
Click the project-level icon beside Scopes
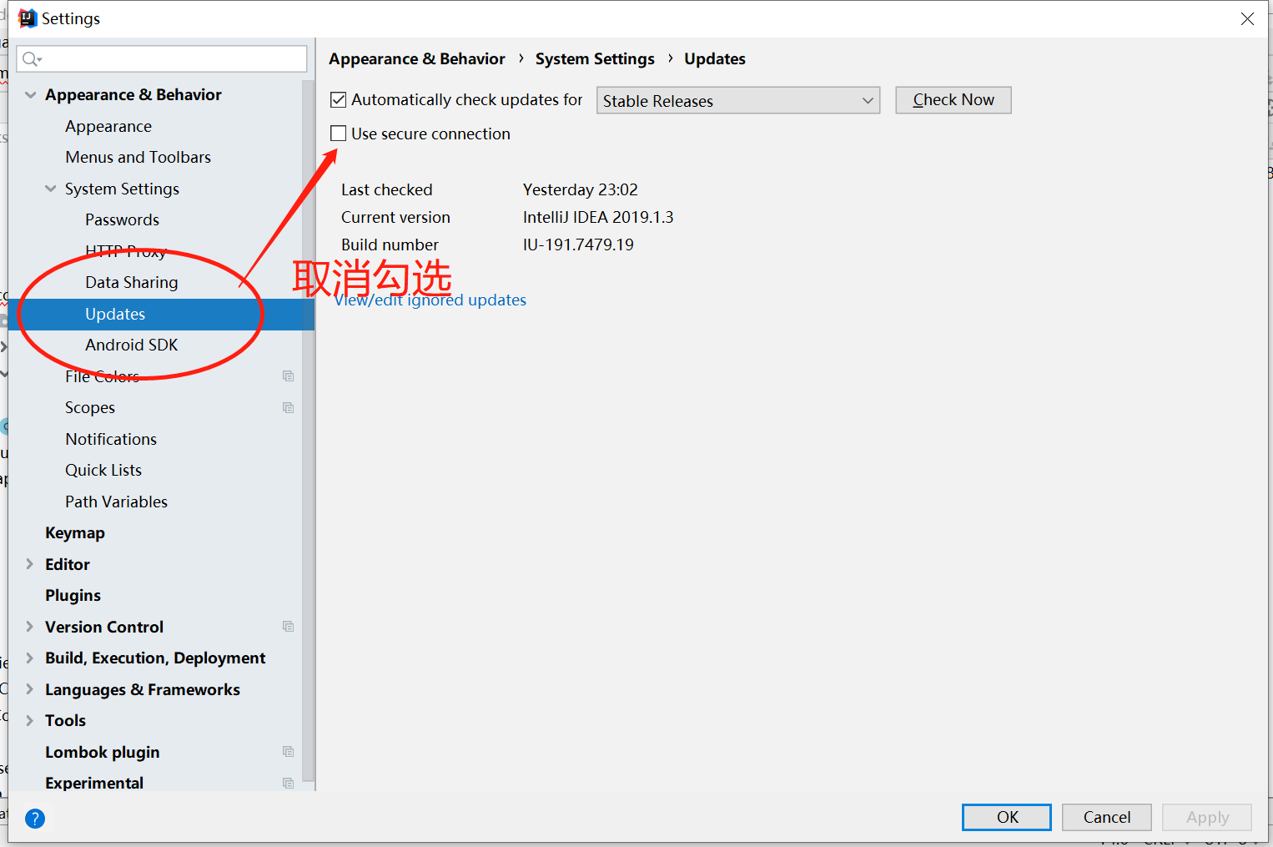click(x=289, y=408)
